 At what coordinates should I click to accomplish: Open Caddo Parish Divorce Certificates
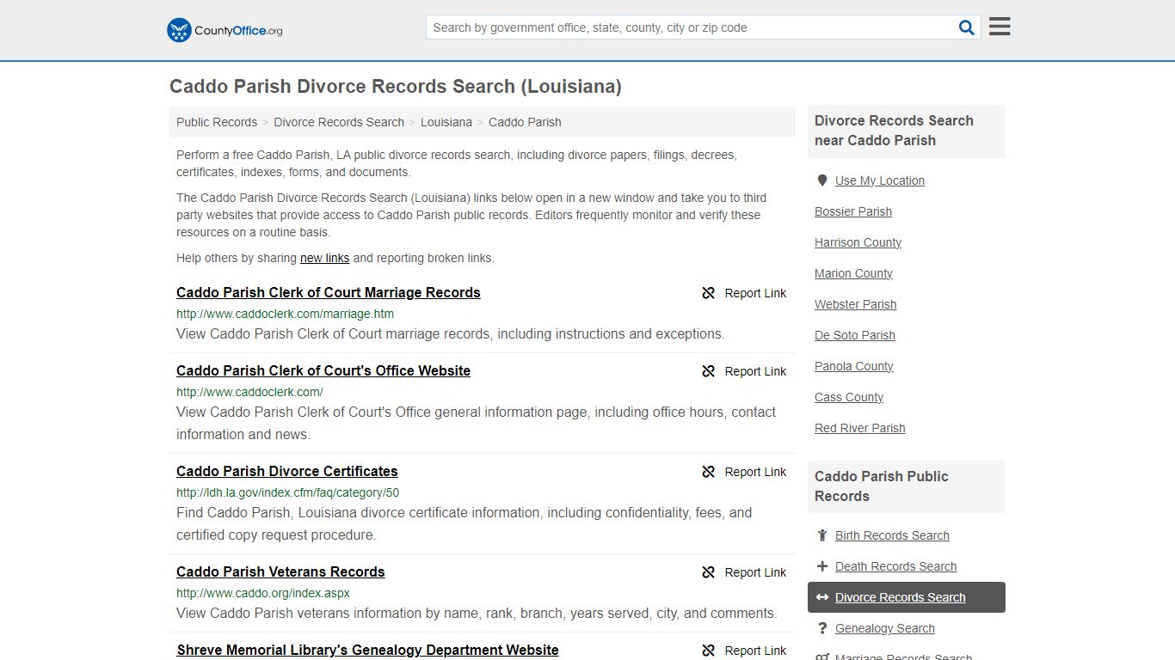[287, 471]
